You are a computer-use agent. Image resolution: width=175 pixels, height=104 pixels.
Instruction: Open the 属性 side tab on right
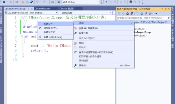point(173,46)
